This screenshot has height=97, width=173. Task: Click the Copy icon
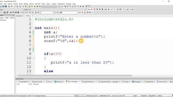pos(17,6)
